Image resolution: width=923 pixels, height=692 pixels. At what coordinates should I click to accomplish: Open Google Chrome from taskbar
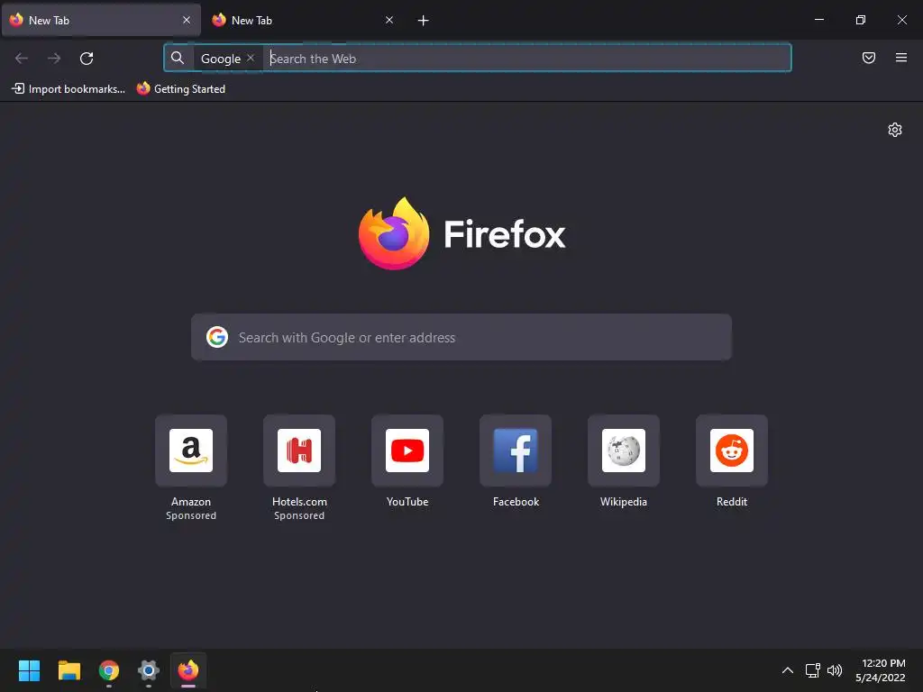(109, 670)
